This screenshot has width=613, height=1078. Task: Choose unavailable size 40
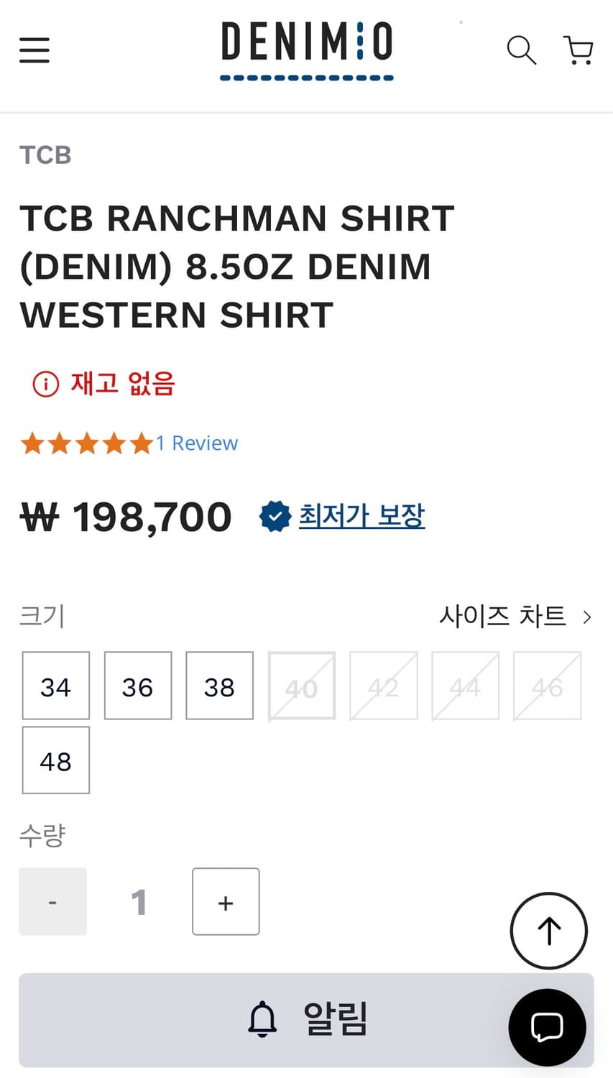[x=302, y=686]
